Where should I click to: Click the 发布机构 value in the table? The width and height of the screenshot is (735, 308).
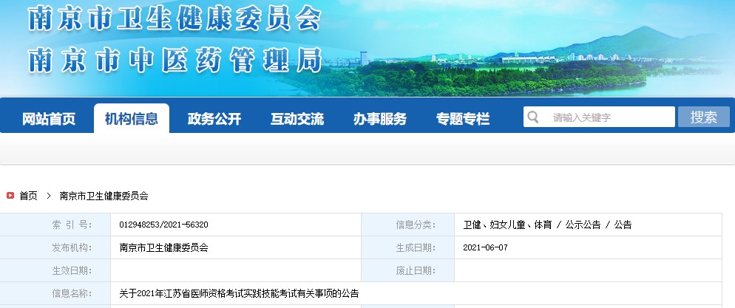(163, 247)
